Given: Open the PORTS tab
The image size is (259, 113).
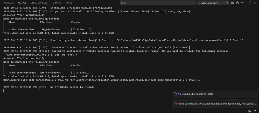Looking at the screenshot, I should click(x=69, y=3).
